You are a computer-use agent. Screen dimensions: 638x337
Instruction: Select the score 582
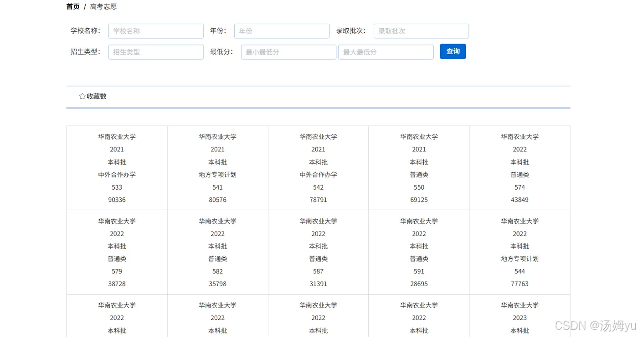tap(217, 272)
